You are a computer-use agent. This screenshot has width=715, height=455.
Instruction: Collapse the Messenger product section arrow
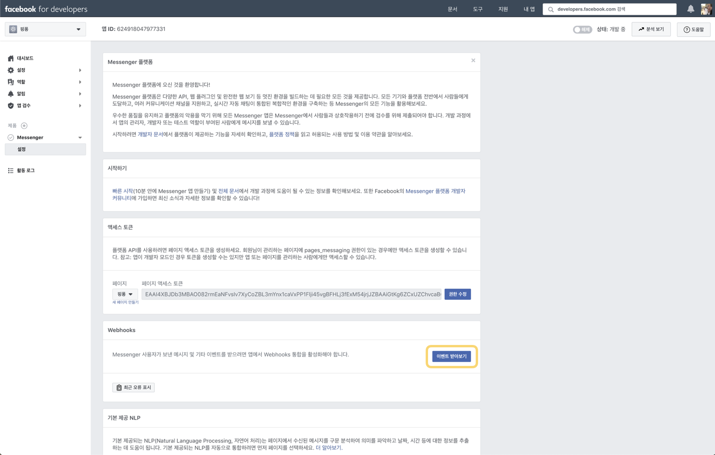pyautogui.click(x=80, y=138)
